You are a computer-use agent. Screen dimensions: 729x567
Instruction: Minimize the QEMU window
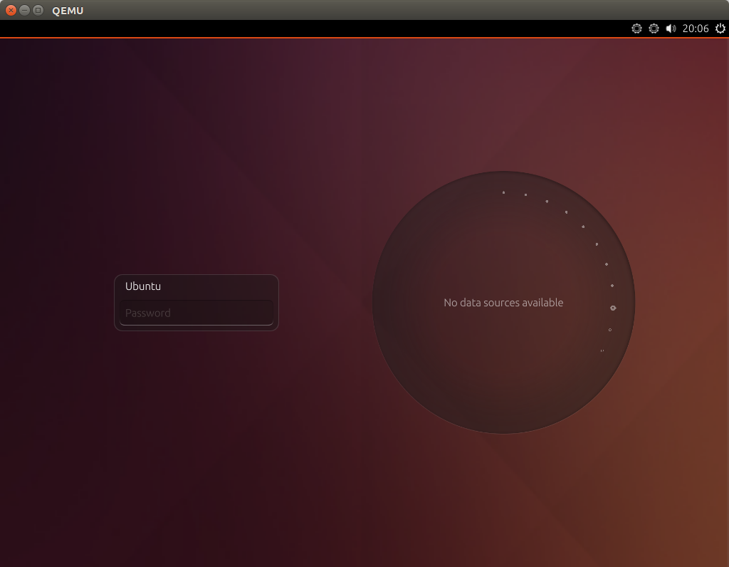(x=25, y=10)
